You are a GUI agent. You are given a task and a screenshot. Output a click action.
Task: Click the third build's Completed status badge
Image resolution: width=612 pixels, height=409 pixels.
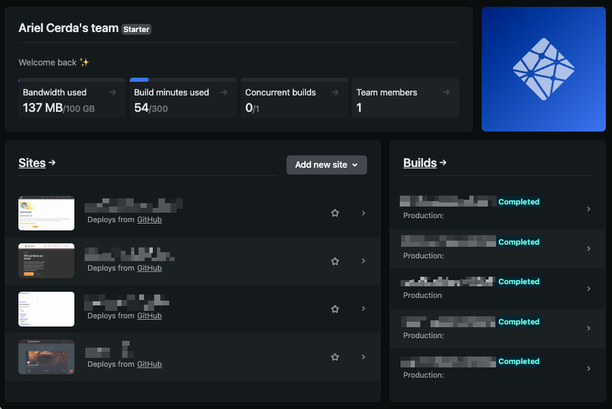click(519, 282)
